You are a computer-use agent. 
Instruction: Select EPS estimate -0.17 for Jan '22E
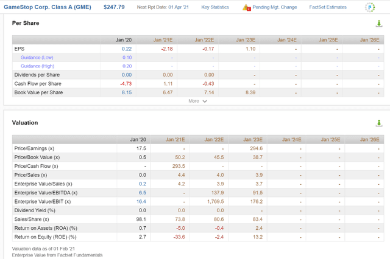[208, 49]
